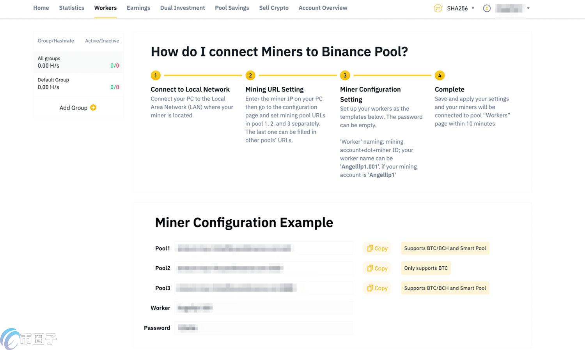The width and height of the screenshot is (585, 350).
Task: Open the Sell Crypto tab
Action: [x=274, y=8]
